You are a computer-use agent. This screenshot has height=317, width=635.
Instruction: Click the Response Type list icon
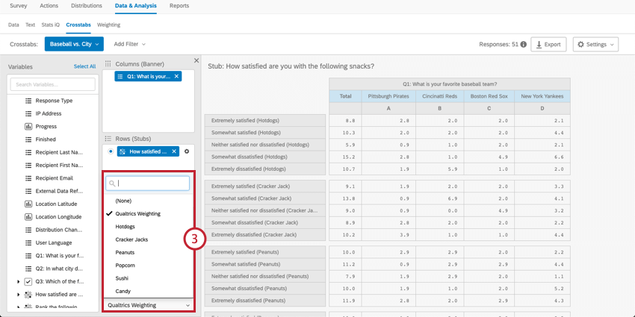click(x=28, y=101)
